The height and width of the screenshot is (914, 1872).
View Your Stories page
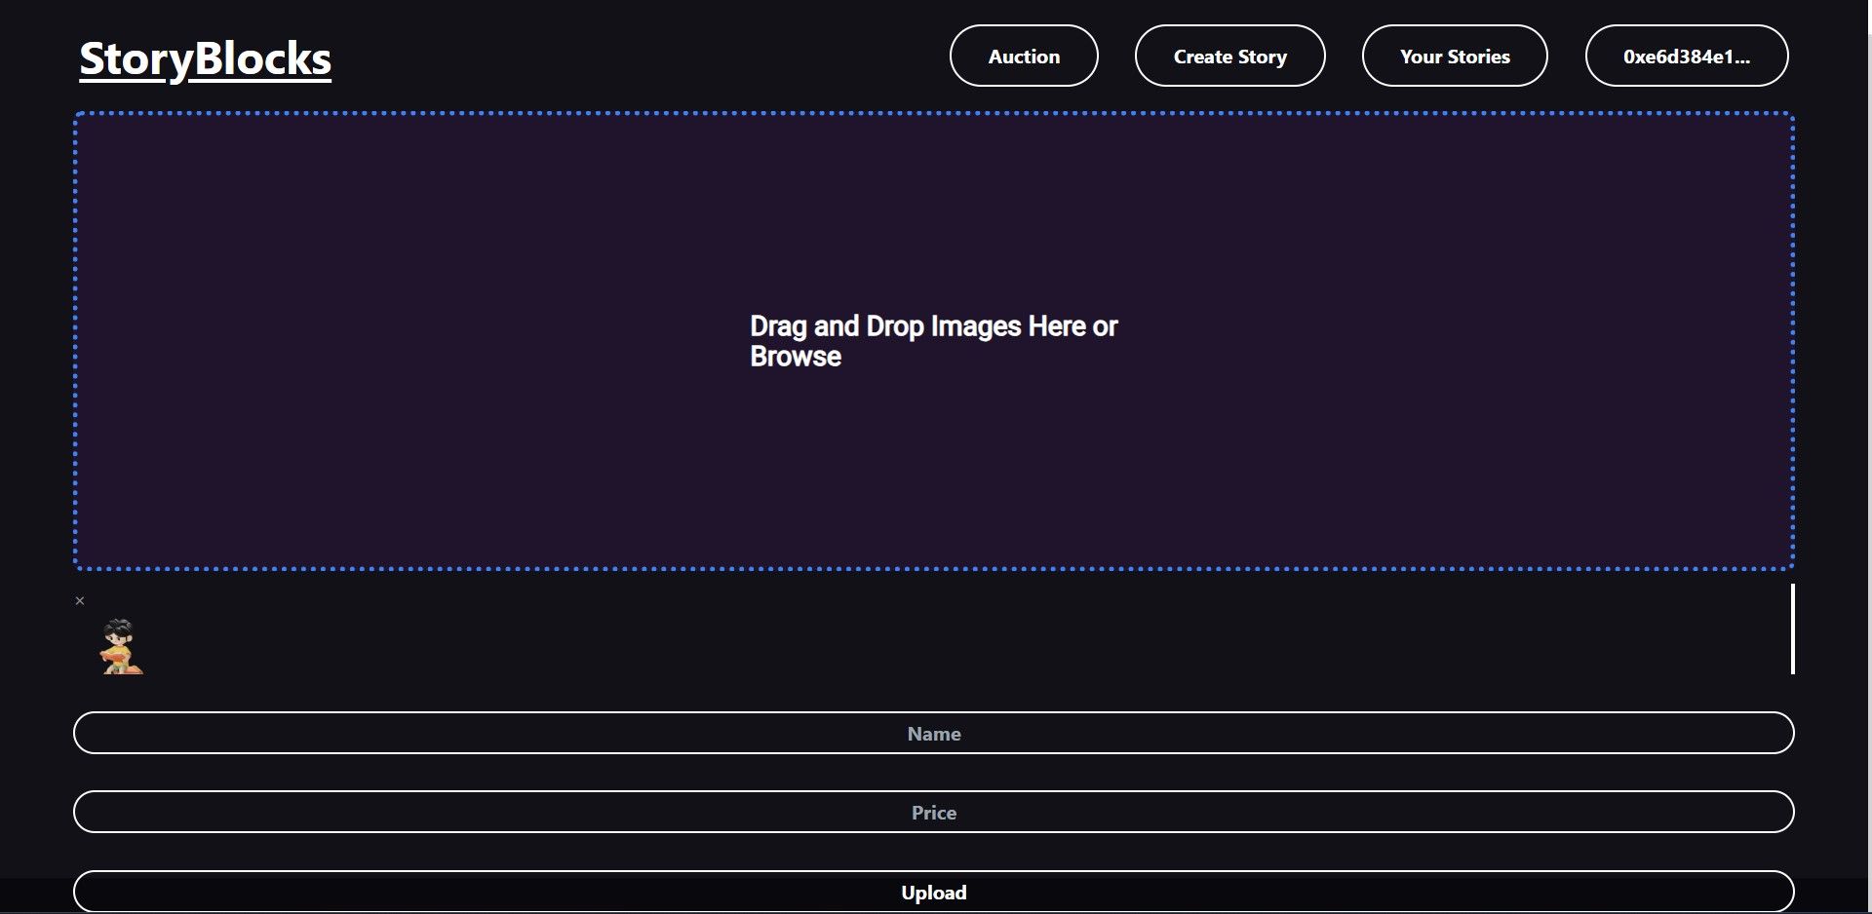[1455, 56]
